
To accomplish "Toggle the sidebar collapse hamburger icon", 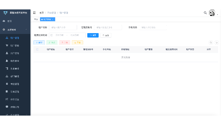I will 34,13.
